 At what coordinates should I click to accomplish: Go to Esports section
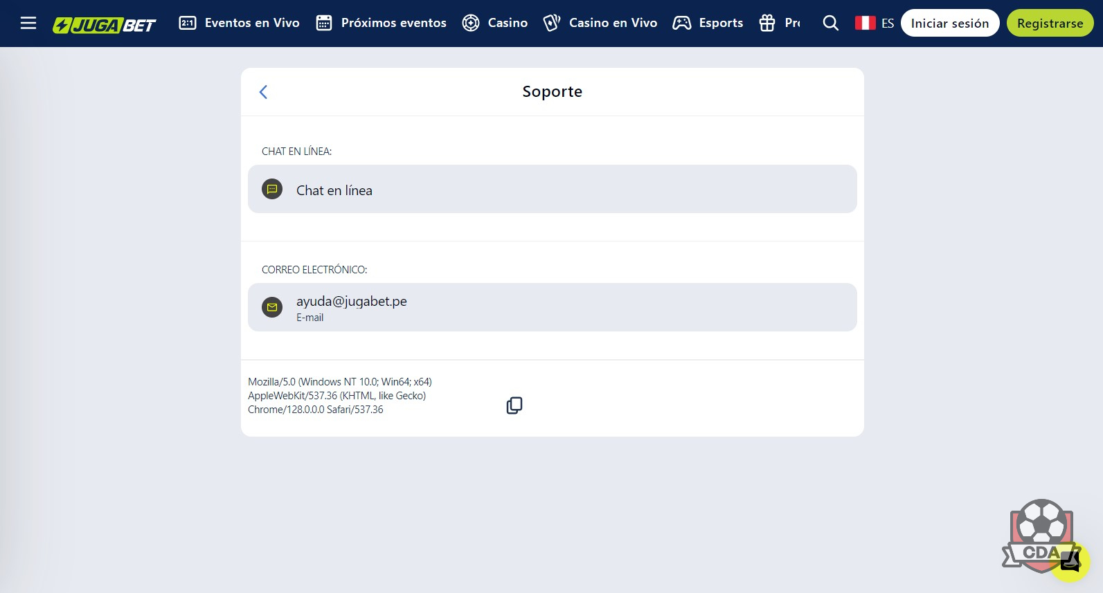708,23
